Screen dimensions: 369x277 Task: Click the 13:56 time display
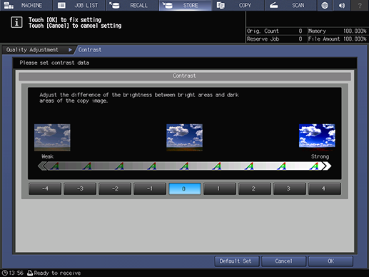pos(16,273)
